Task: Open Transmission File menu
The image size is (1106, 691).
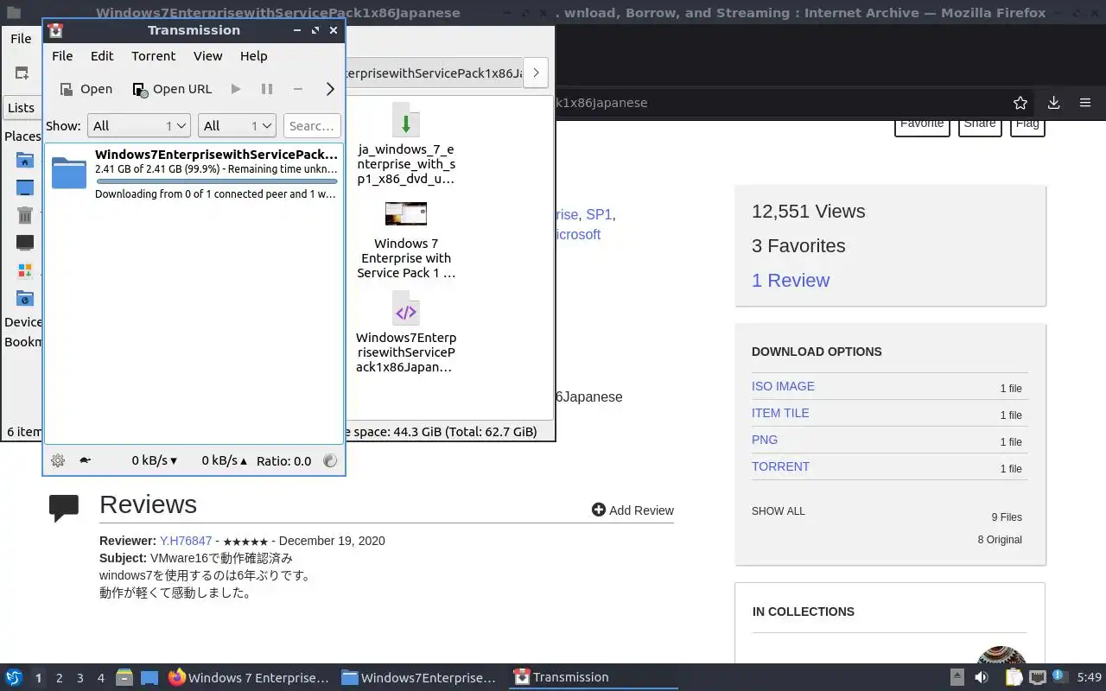Action: [x=62, y=56]
